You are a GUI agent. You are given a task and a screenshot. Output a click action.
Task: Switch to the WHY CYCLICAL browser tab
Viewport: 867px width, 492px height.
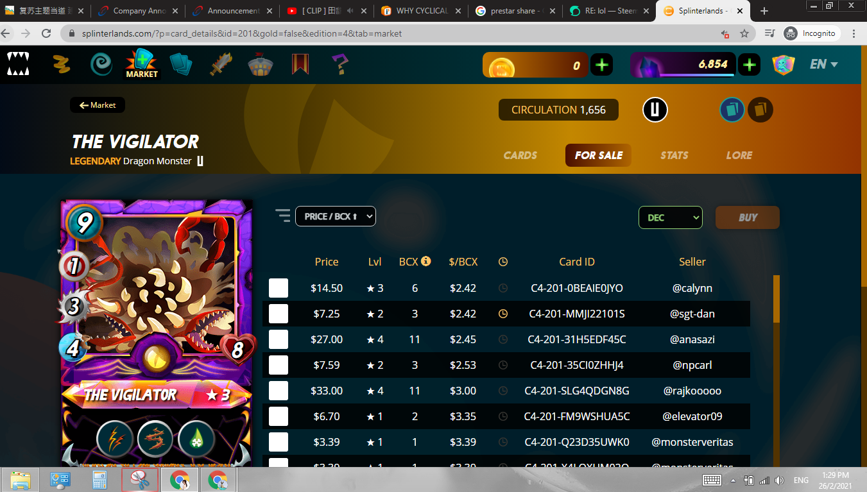421,11
